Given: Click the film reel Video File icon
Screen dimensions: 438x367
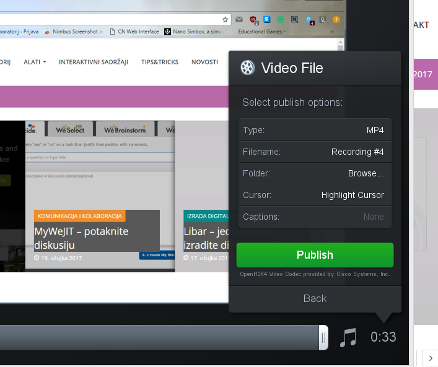Looking at the screenshot, I should [248, 67].
